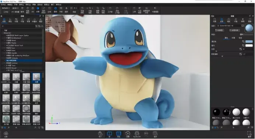Click the Multi-Material button
Viewport: 255px width, 139px height.
[234, 30]
